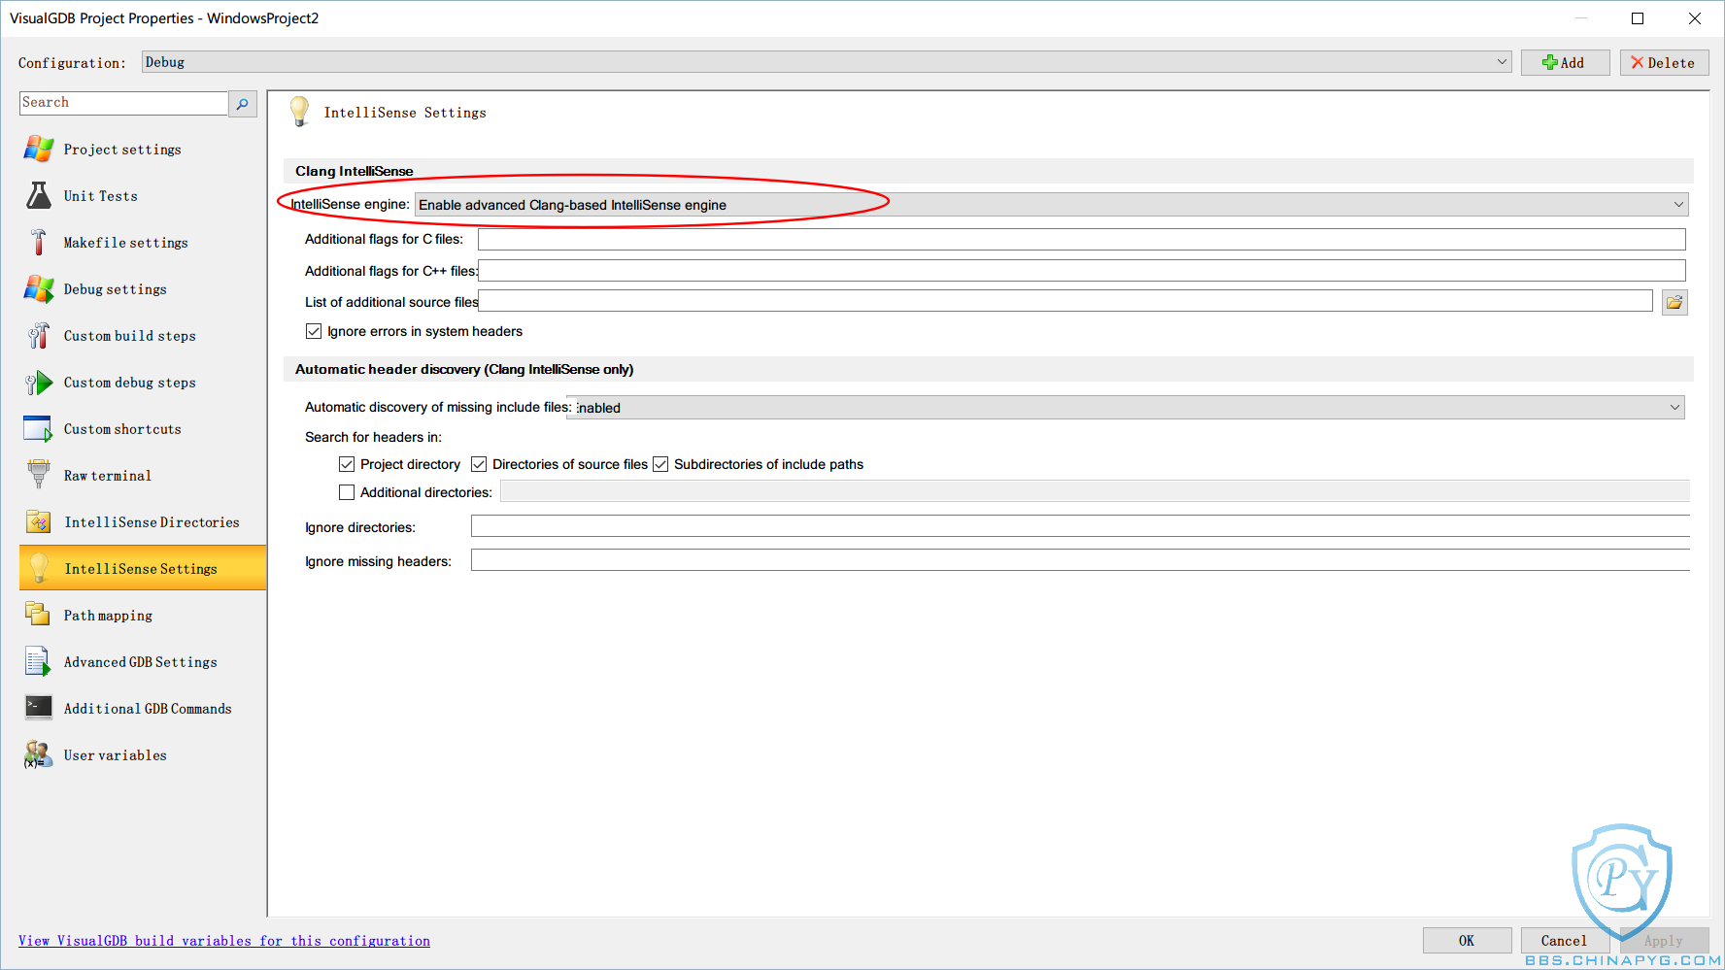The width and height of the screenshot is (1725, 970).
Task: Select Raw terminal page
Action: point(108,476)
